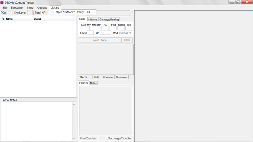Viewport: 253px width, 142px height.
Task: Switch to the Stats tab
Action: tap(82, 19)
